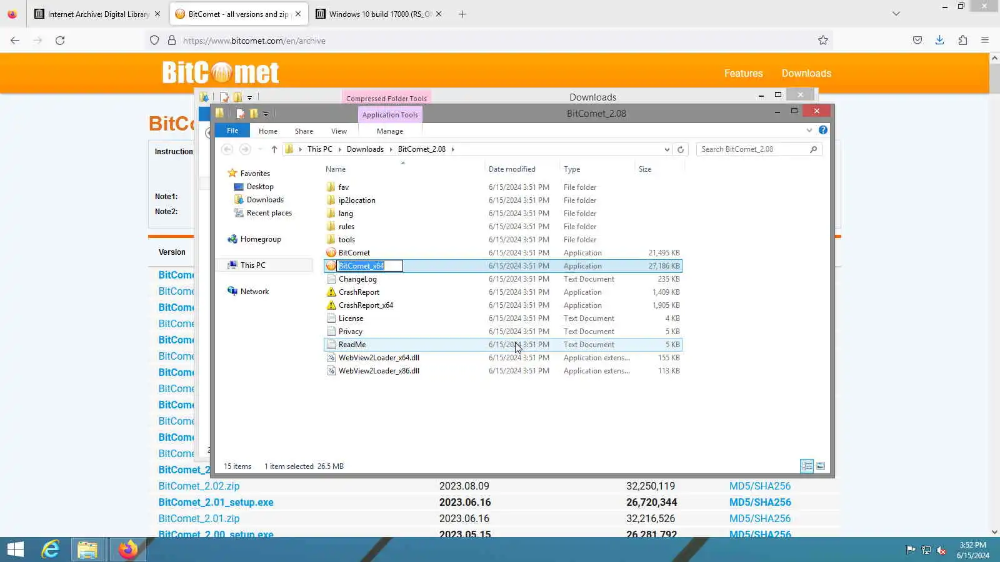Image resolution: width=1000 pixels, height=562 pixels.
Task: Open Firefox tracking protection shield
Action: point(154,41)
